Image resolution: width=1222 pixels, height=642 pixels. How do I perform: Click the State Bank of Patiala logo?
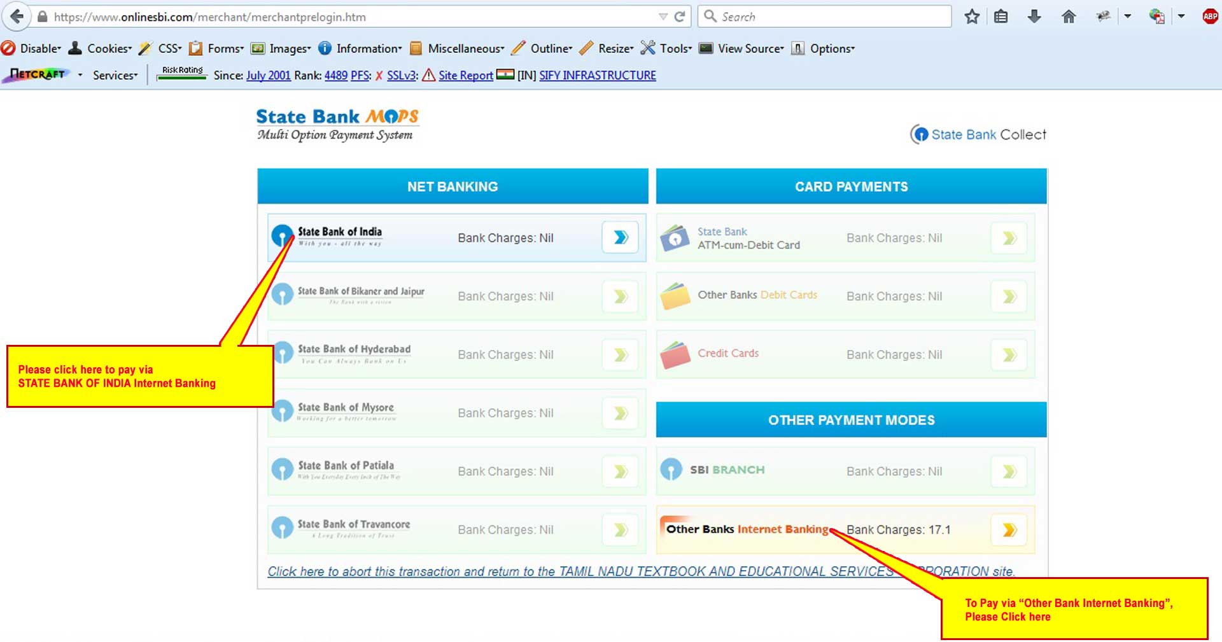(x=335, y=469)
